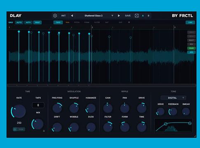Screen dimensions: 200x148
Task: Select the last teal tap handle before bar 2
Action: click(89, 34)
